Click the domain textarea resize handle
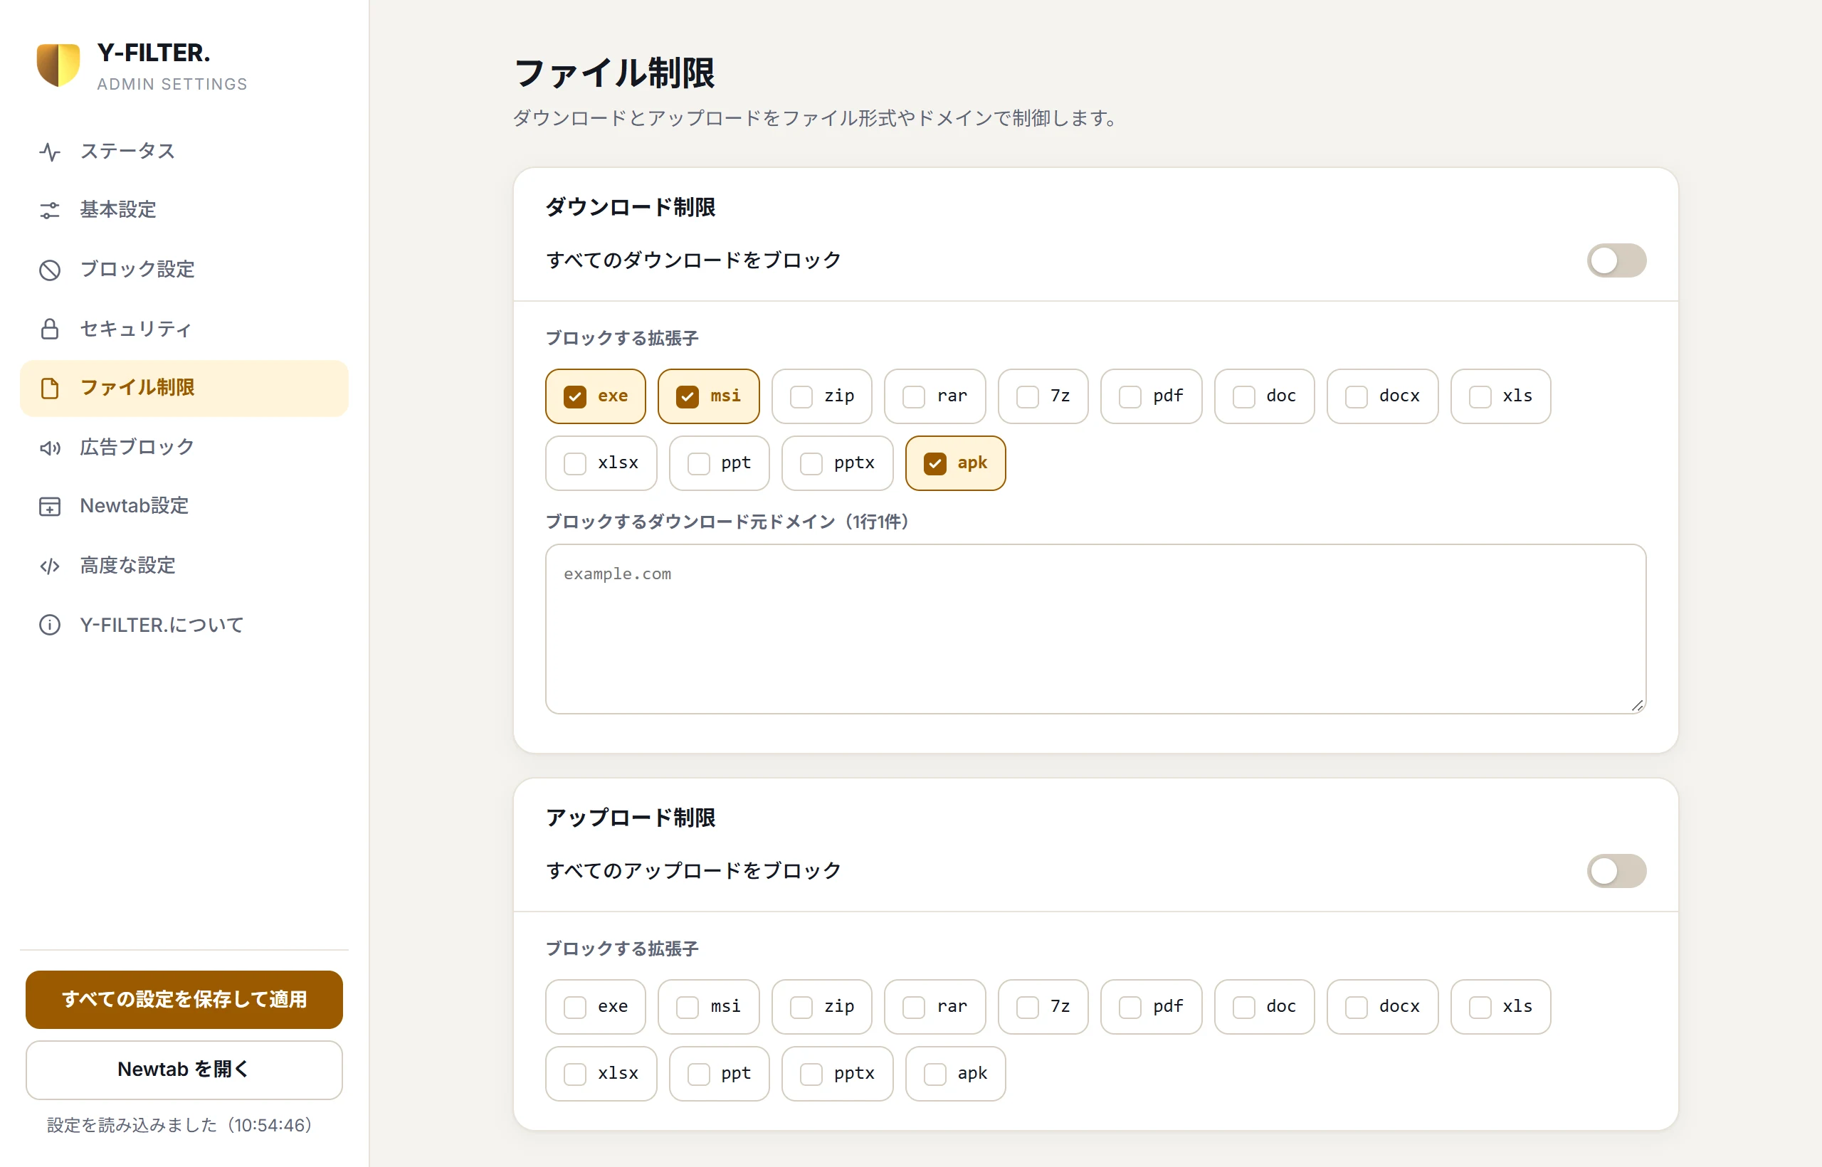 click(x=1637, y=705)
